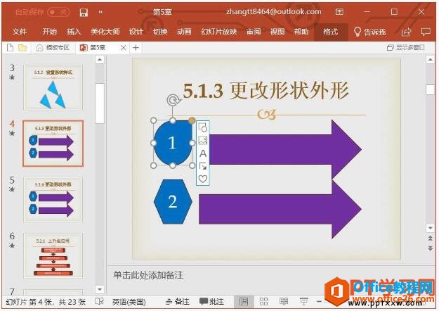The image size is (439, 311).
Task: Toggle the 备注 notes button
Action: point(177,302)
